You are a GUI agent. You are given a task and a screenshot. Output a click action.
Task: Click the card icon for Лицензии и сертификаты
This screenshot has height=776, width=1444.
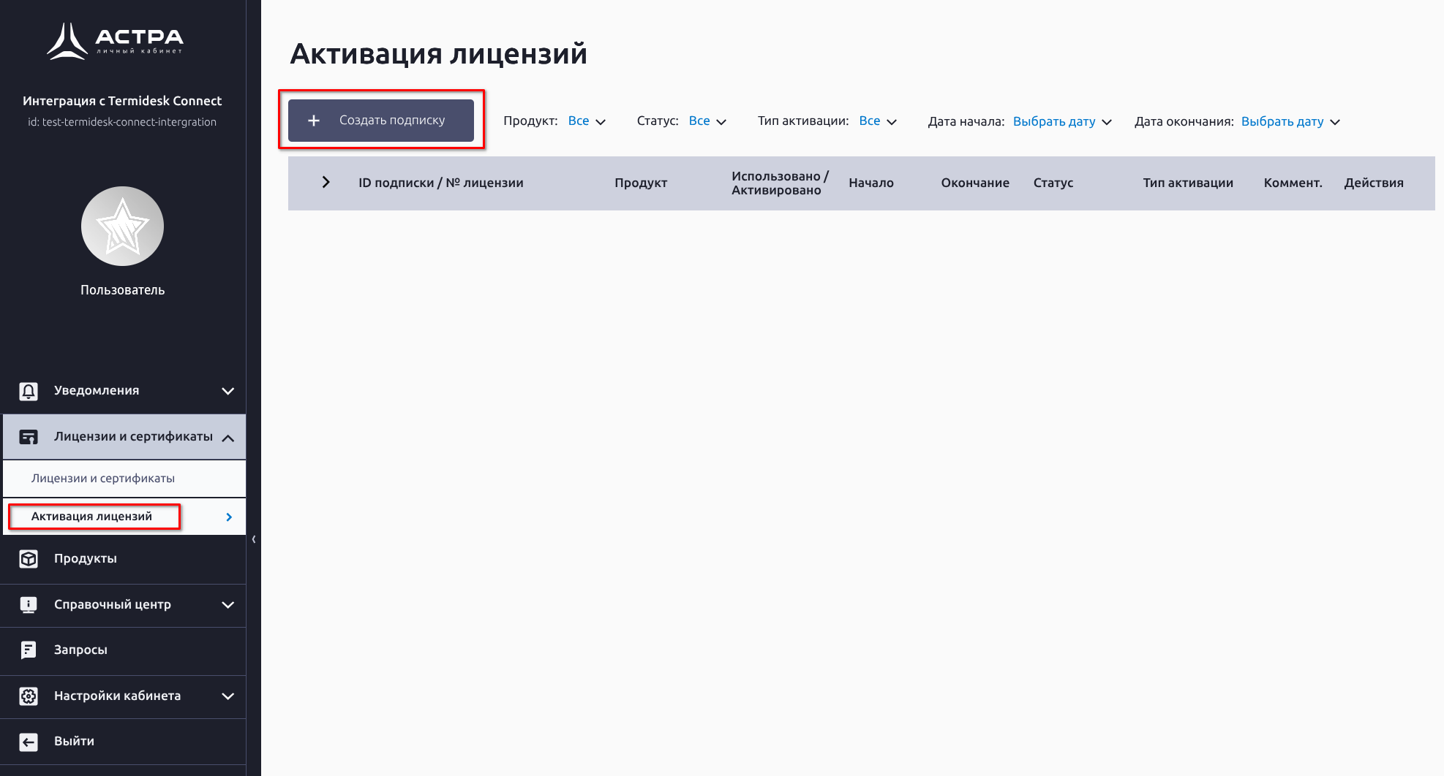tap(29, 437)
